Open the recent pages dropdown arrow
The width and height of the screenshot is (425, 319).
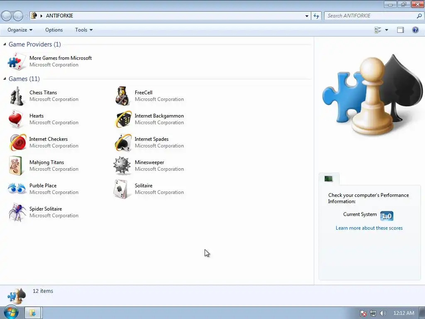point(26,16)
